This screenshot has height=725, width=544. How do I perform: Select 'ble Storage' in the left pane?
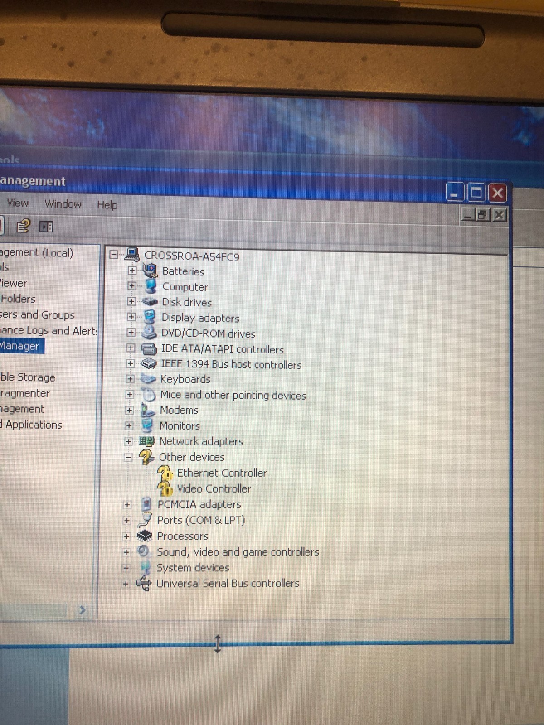pyautogui.click(x=28, y=377)
